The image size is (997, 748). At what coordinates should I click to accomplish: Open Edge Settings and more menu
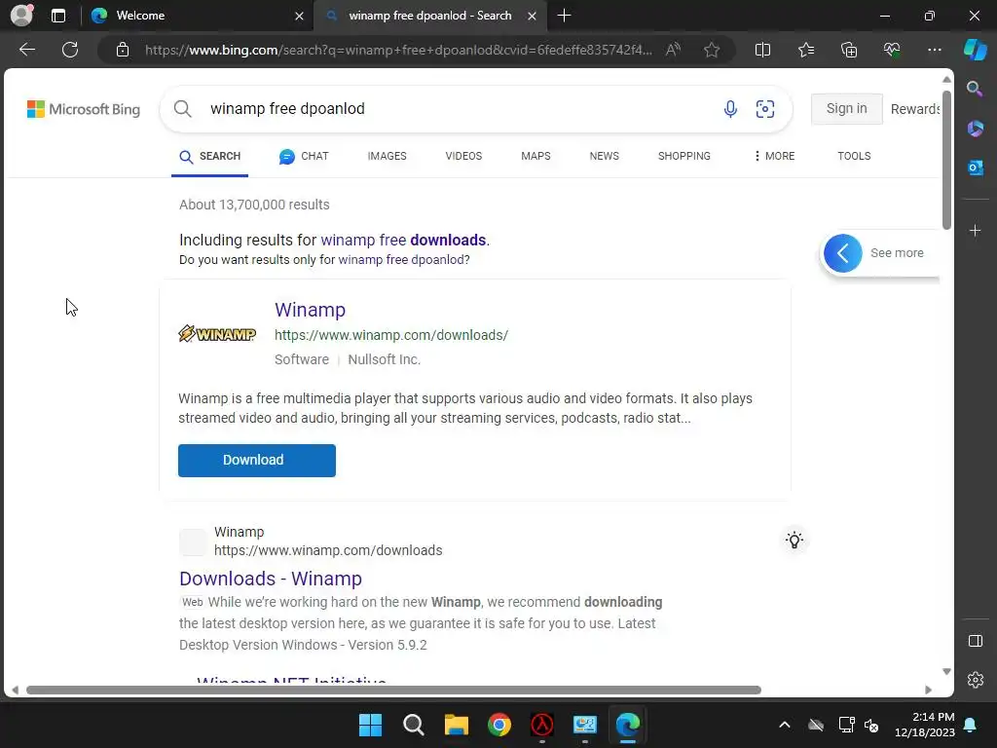934,50
